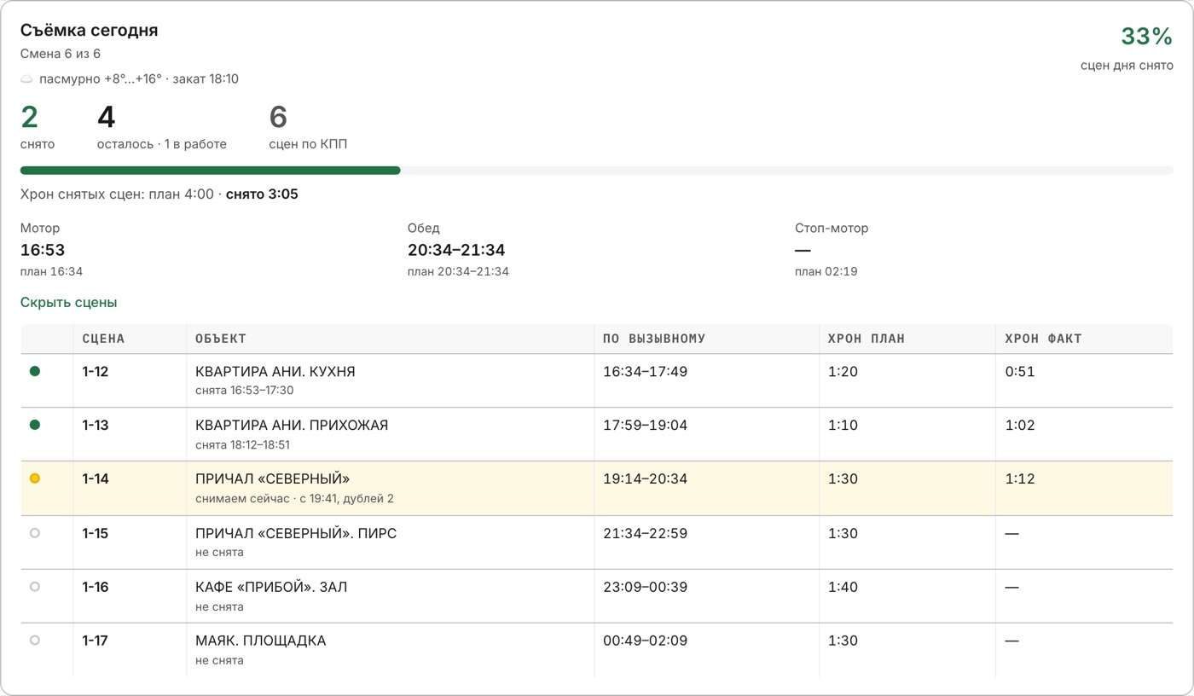This screenshot has width=1194, height=696.
Task: Click call-sheet time «16:34–17:49»
Action: (645, 372)
